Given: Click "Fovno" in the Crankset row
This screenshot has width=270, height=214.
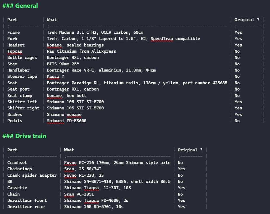Looking at the screenshot, I should 70,163.
